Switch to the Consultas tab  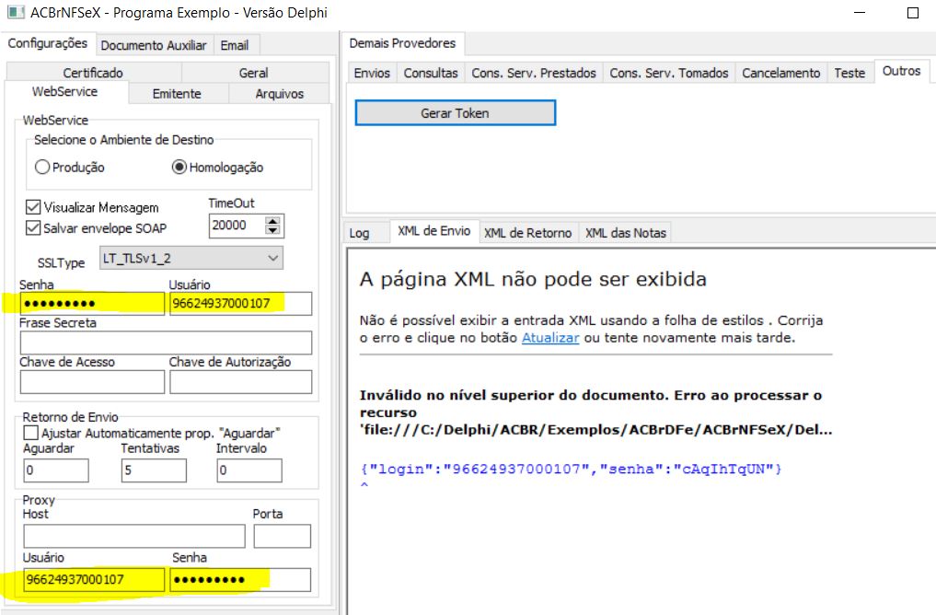(x=431, y=73)
